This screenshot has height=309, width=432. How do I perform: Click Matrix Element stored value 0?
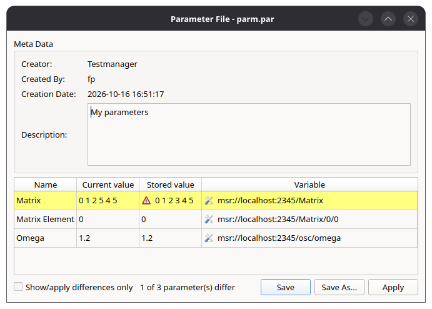171,219
